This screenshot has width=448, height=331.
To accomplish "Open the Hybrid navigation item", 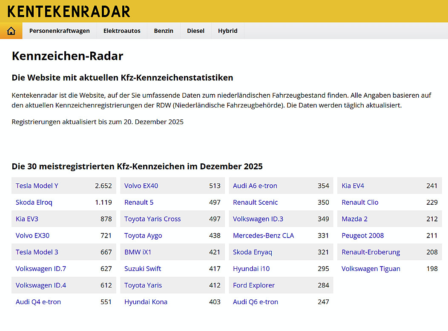I will (227, 31).
